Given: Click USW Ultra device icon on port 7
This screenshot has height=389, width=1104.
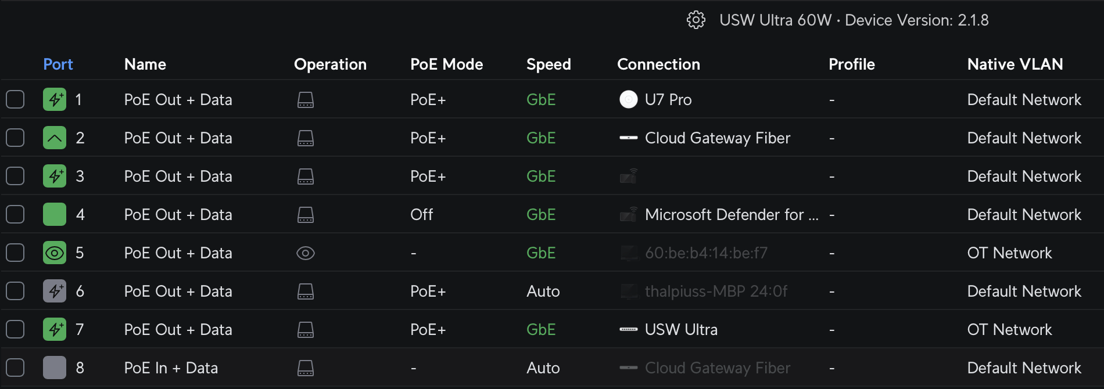Looking at the screenshot, I should pos(629,330).
